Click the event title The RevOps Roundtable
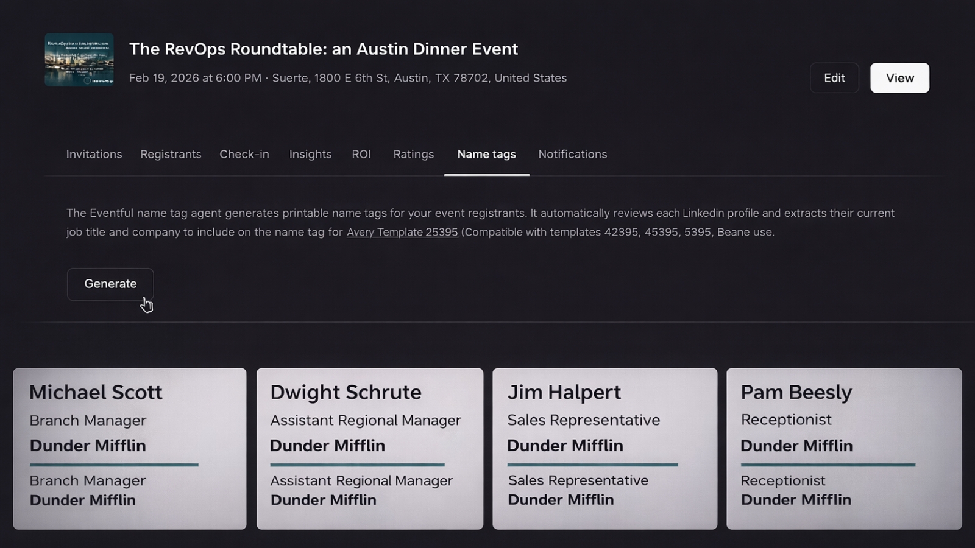The image size is (975, 548). (324, 49)
